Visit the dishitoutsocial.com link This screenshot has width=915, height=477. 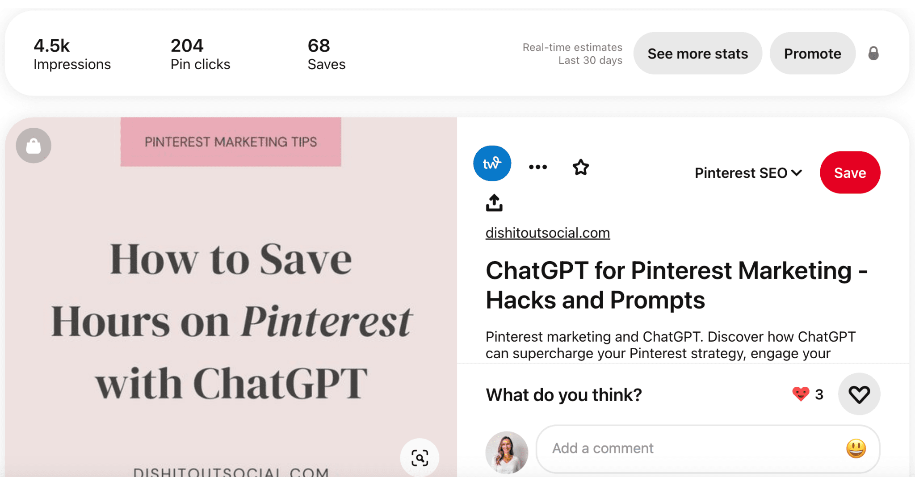tap(547, 232)
